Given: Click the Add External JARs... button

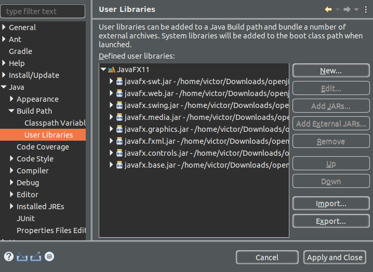Looking at the screenshot, I should click(331, 124).
